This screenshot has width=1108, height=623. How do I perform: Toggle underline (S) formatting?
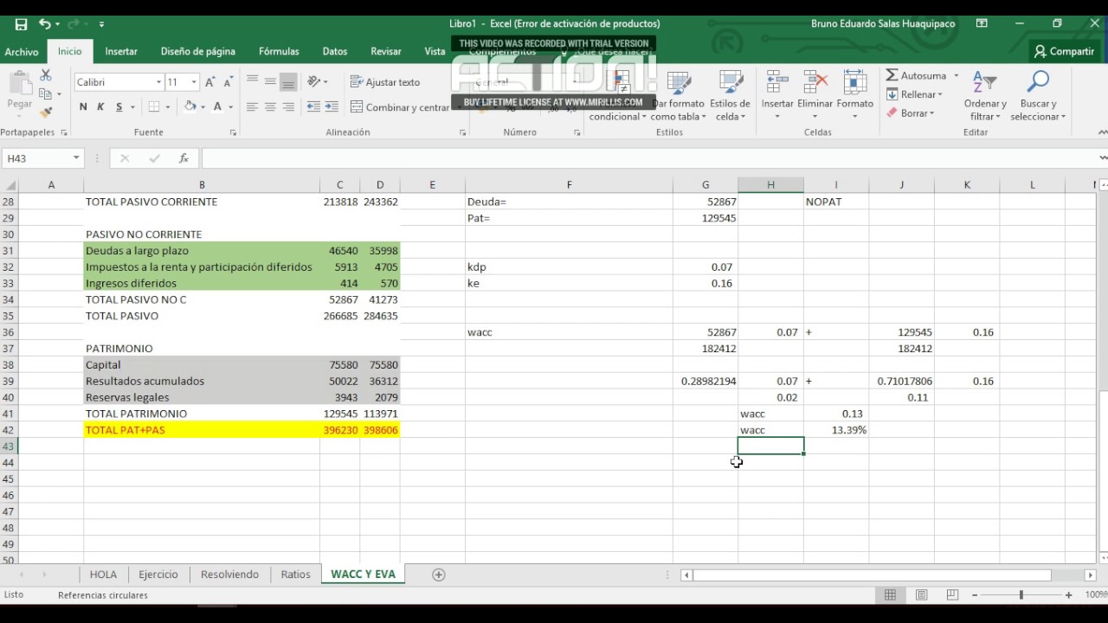(119, 106)
